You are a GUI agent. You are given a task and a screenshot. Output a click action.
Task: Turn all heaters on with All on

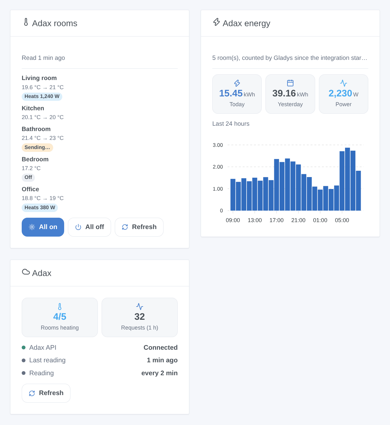point(43,227)
